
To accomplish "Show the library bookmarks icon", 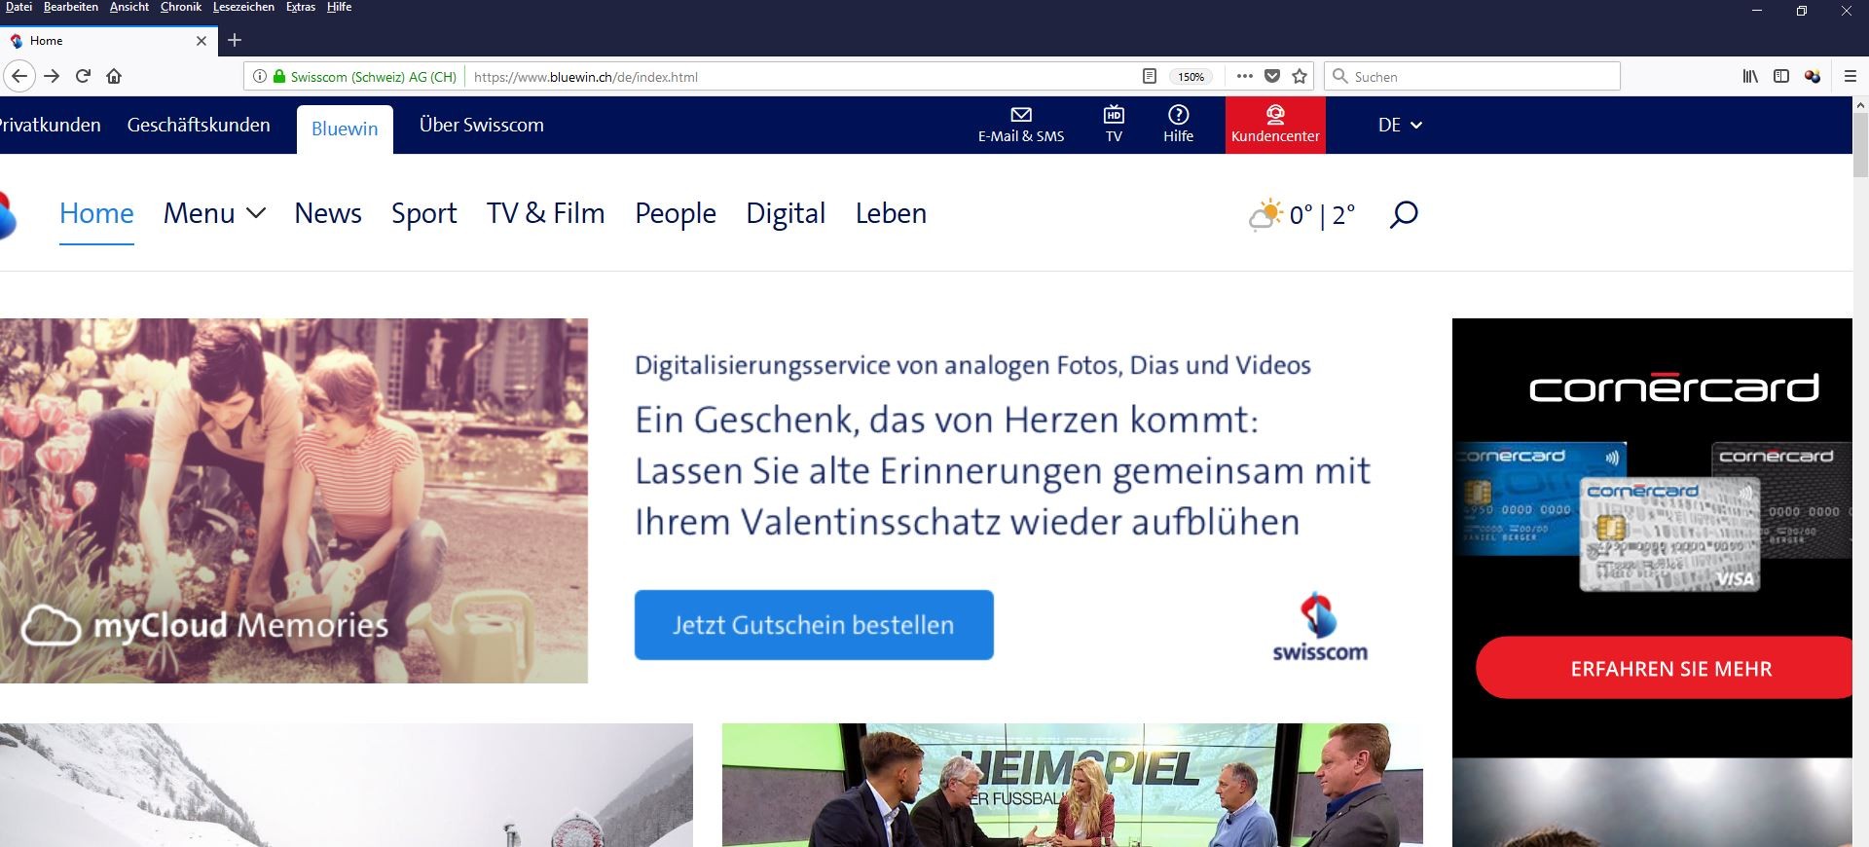I will coord(1749,76).
